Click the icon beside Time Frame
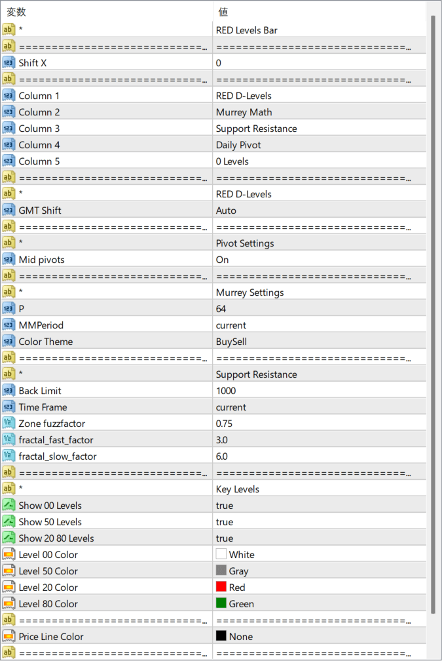The width and height of the screenshot is (442, 661). point(9,407)
